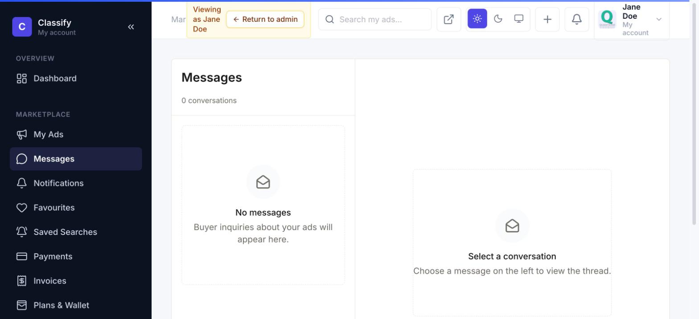The height and width of the screenshot is (319, 699).
Task: Select Messages in sidebar
Action: pyautogui.click(x=76, y=159)
